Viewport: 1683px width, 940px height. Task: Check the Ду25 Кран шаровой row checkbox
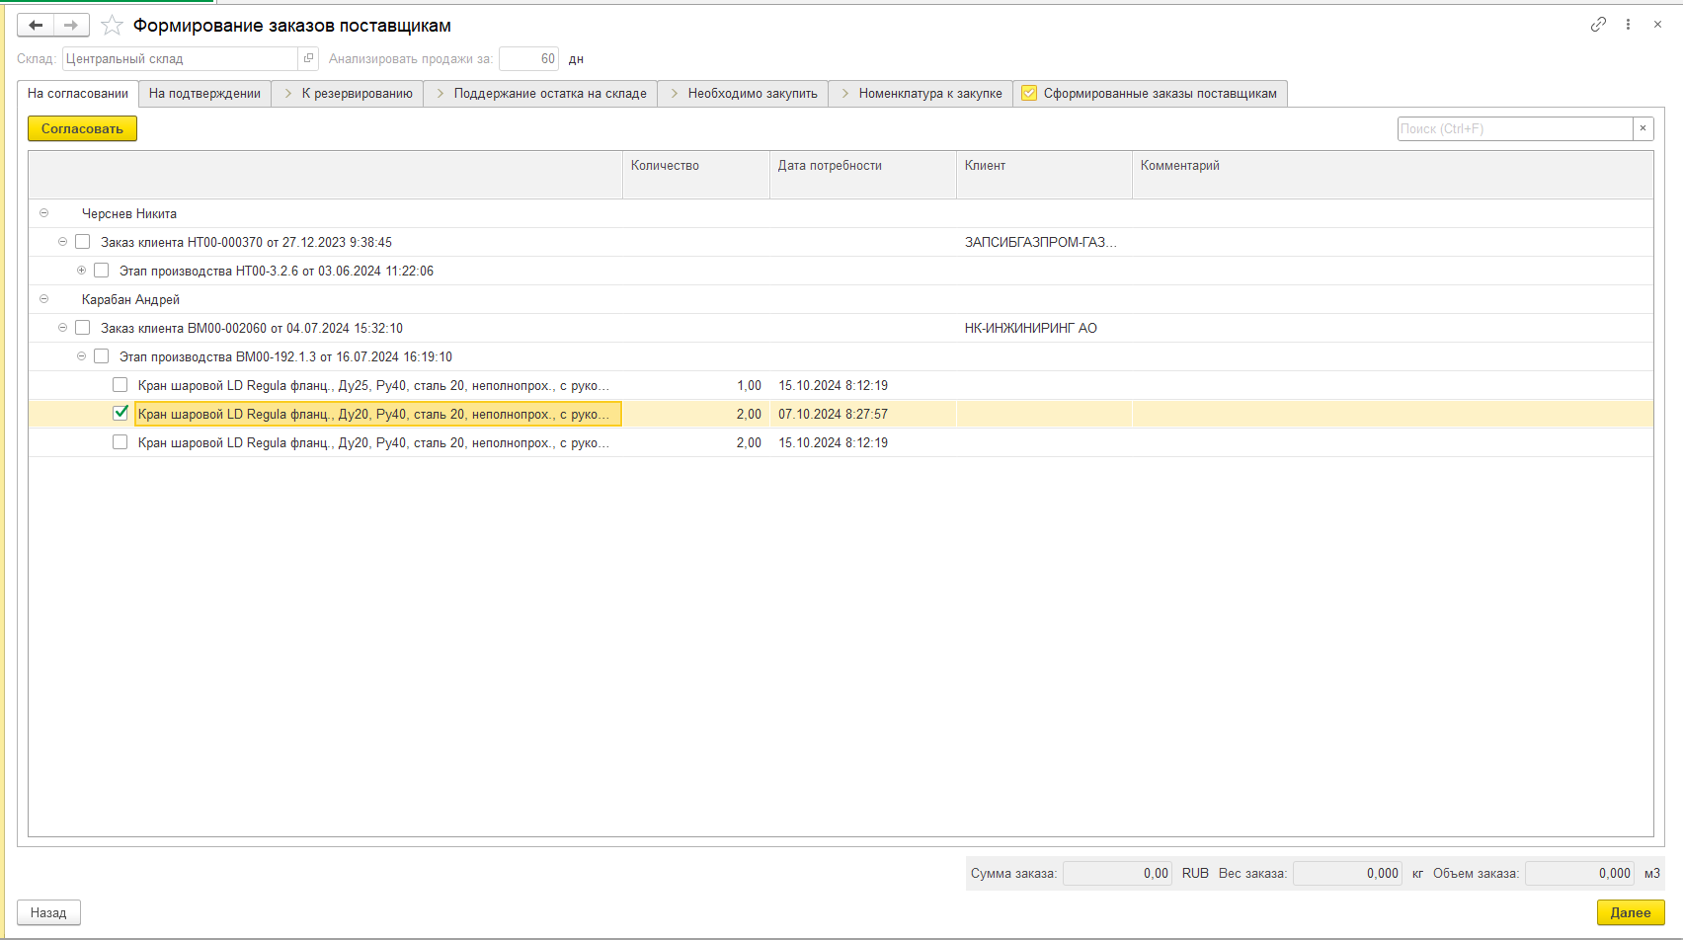120,385
